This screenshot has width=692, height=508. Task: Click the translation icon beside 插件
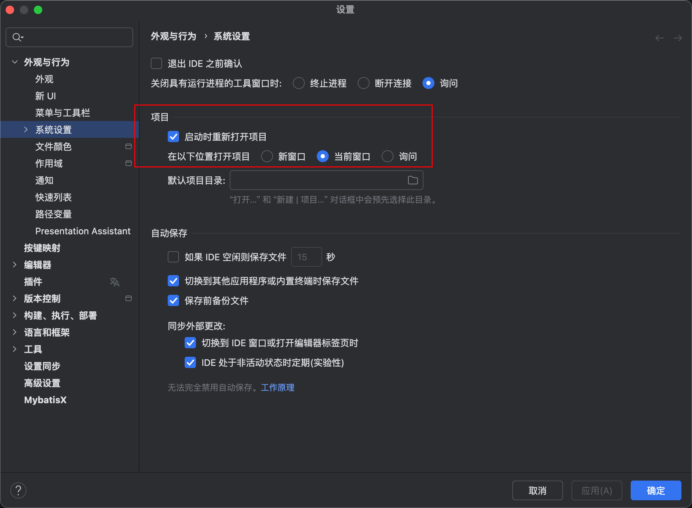(x=115, y=282)
